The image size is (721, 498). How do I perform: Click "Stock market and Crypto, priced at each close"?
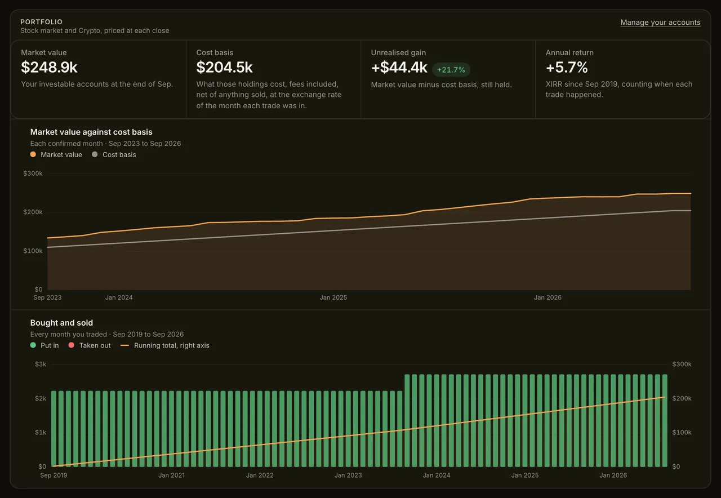(95, 31)
